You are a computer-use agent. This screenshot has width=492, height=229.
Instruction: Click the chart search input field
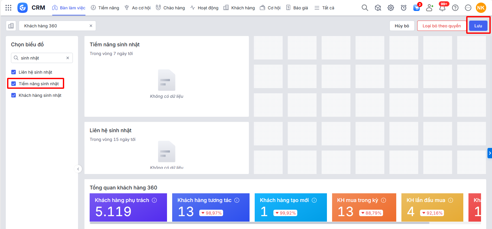pyautogui.click(x=42, y=58)
